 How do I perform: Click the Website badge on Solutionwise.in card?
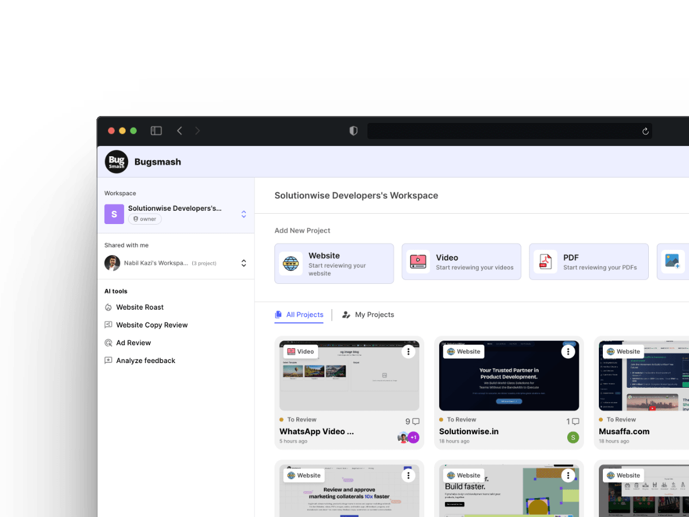click(463, 351)
